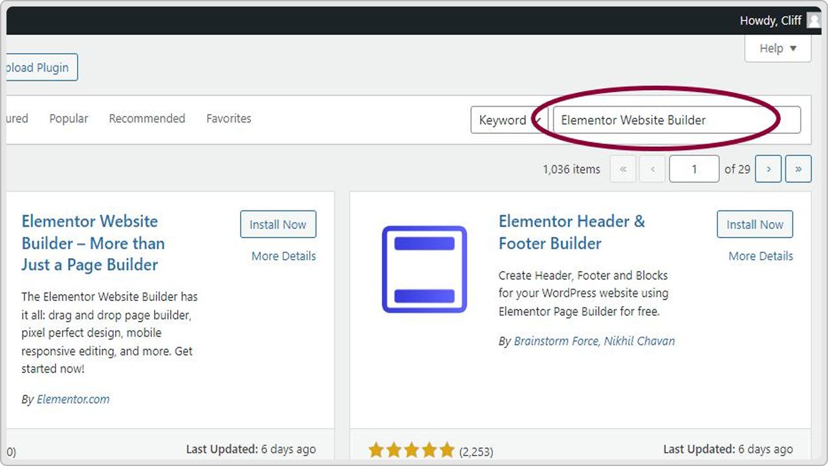This screenshot has height=466, width=828.
Task: Switch to the Recommended tab
Action: (x=147, y=118)
